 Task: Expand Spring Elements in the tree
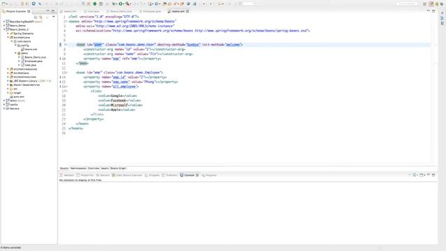click(8, 33)
